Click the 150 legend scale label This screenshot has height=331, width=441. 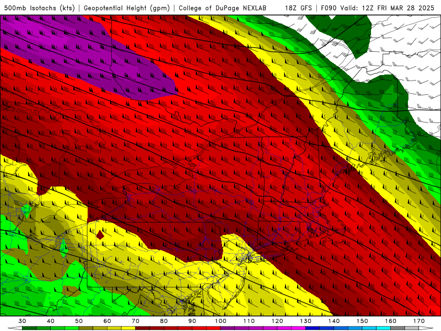(362, 321)
